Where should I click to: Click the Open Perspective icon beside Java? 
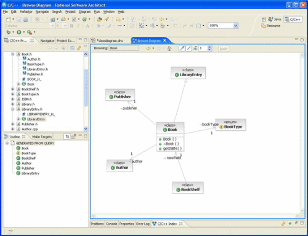(x=264, y=20)
